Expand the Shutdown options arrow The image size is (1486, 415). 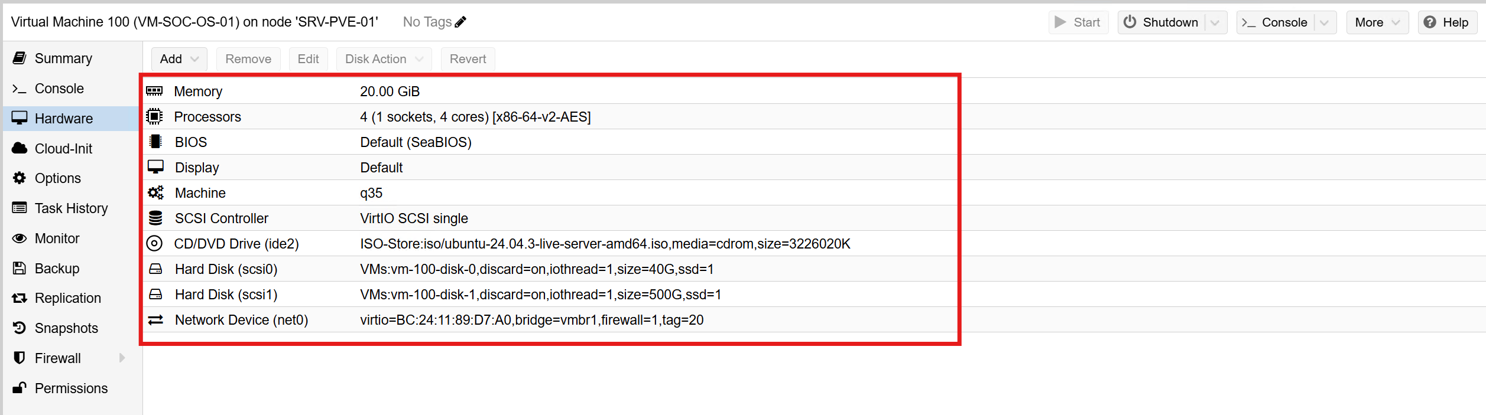(1215, 23)
